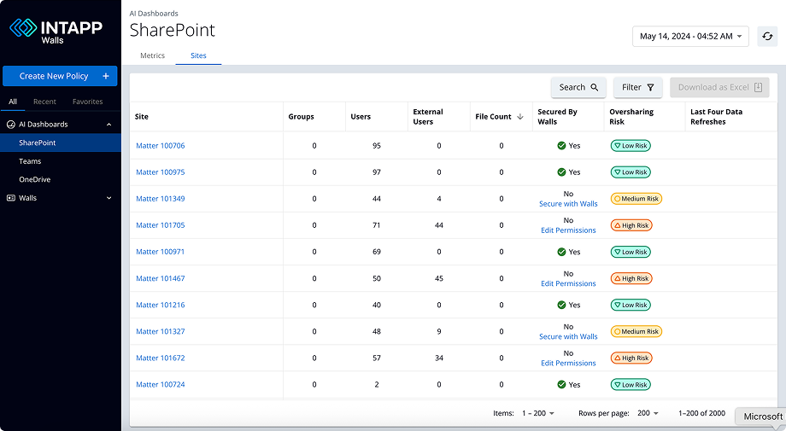Image resolution: width=786 pixels, height=431 pixels.
Task: Click the Medium Risk badge for Matter 101327
Action: pos(636,331)
